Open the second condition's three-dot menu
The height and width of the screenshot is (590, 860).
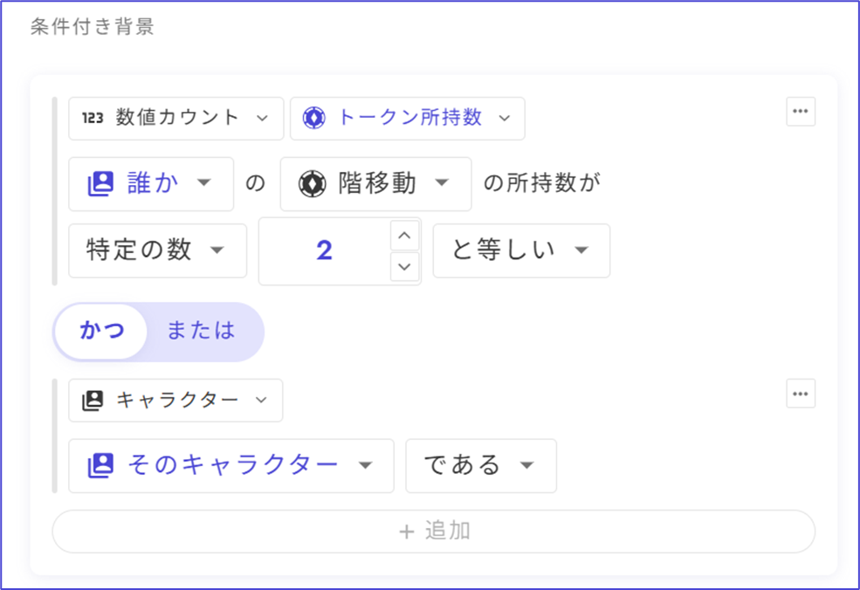(801, 394)
